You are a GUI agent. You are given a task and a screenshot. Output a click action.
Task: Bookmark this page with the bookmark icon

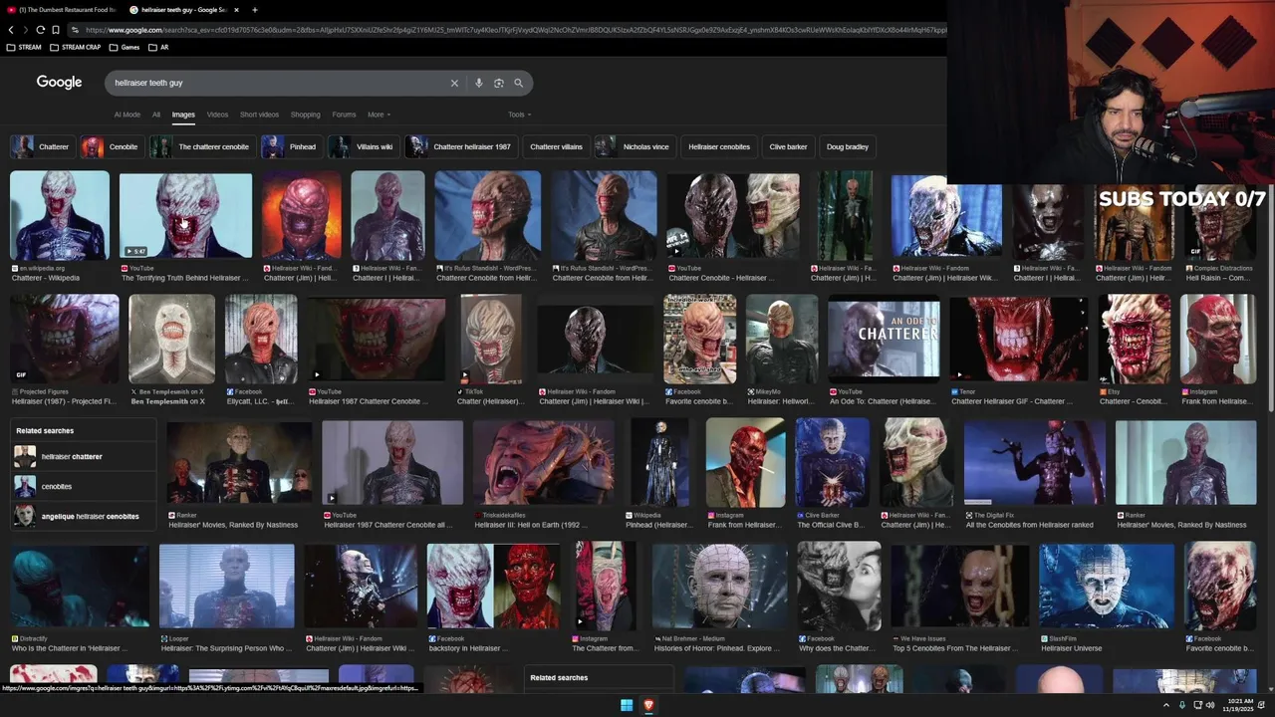[x=56, y=30]
